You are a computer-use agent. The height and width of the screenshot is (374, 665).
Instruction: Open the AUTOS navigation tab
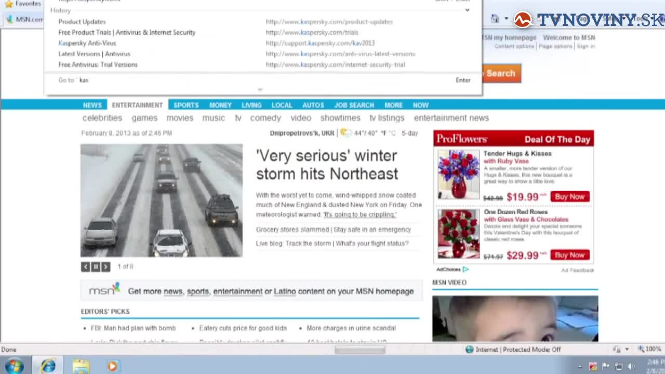(x=313, y=105)
